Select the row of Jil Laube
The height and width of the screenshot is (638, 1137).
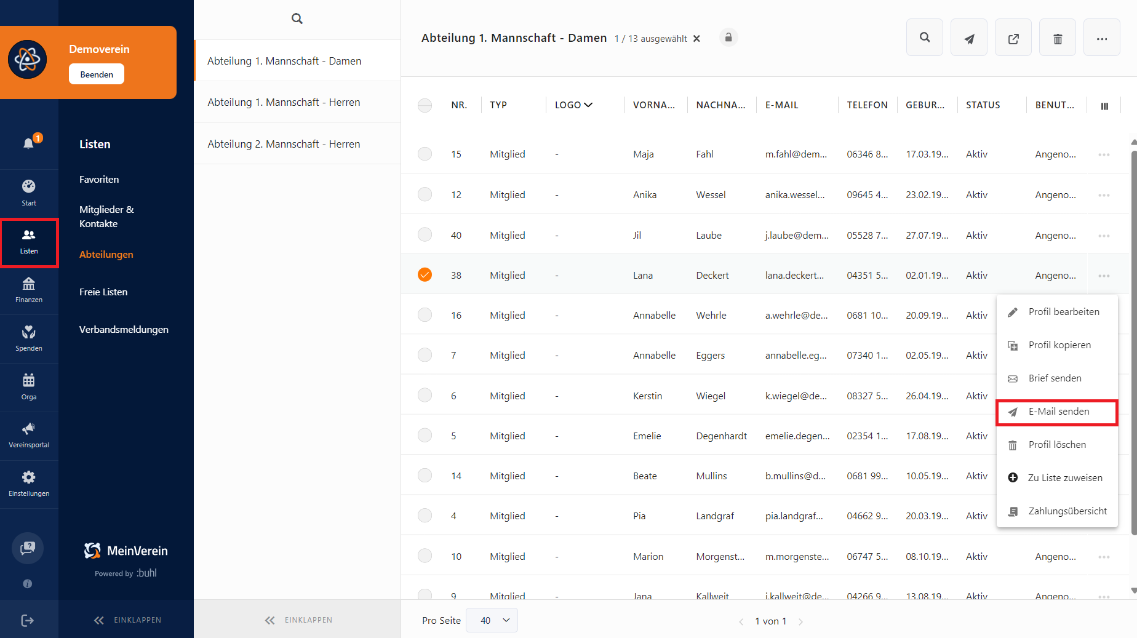(425, 234)
